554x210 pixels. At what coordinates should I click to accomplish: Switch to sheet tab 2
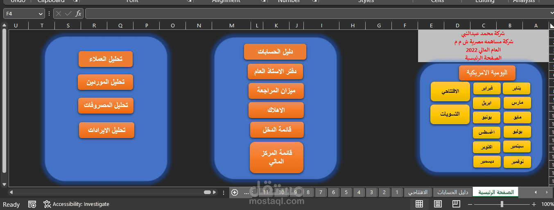tap(384, 192)
